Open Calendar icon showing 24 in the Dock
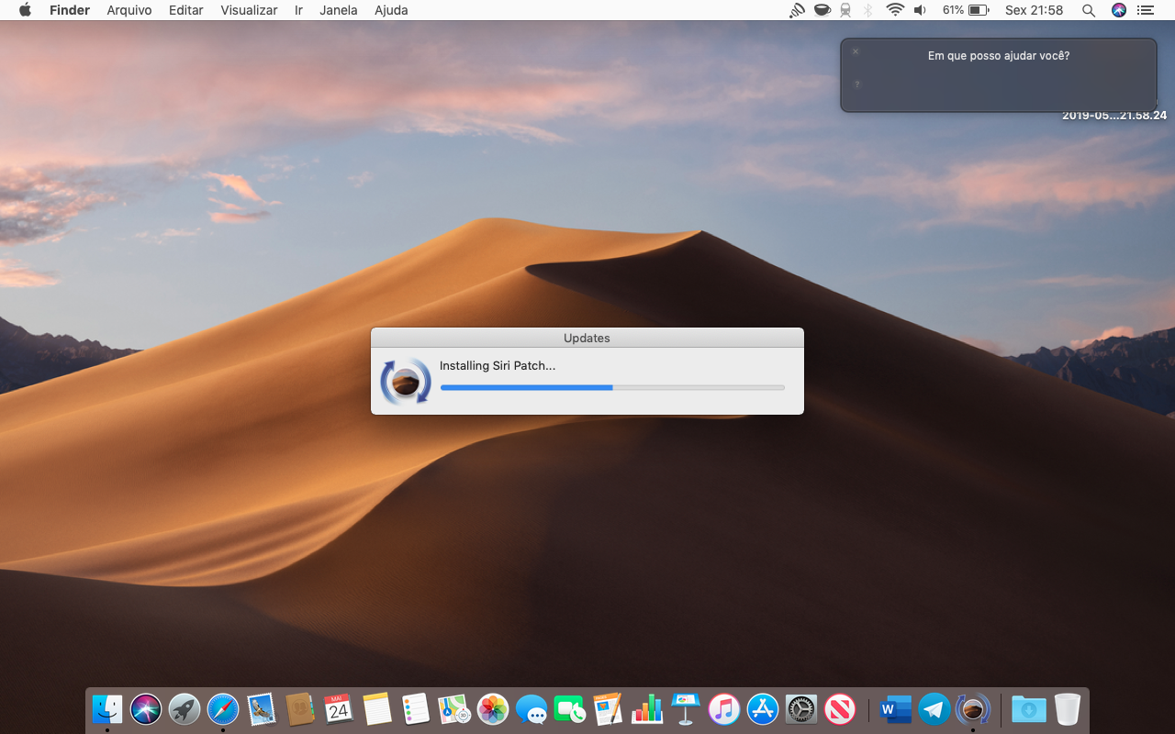Screen dimensions: 1175x734 [339, 708]
